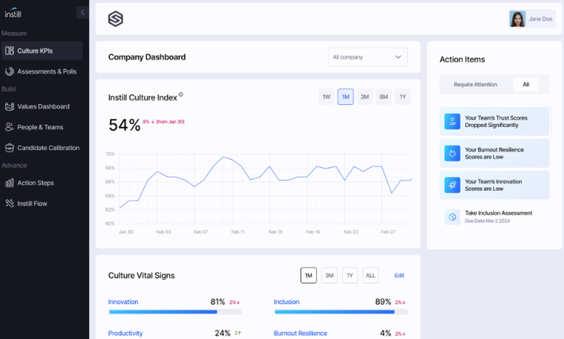Click the Innovation progress bar

175,312
